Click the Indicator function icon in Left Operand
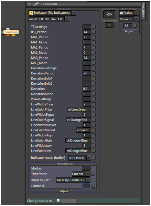 pyautogui.click(x=31, y=13)
